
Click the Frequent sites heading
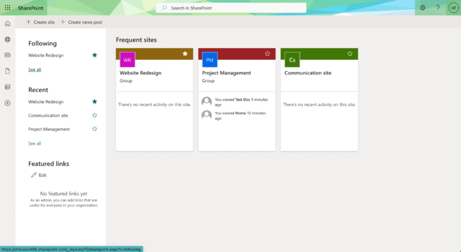tap(136, 39)
